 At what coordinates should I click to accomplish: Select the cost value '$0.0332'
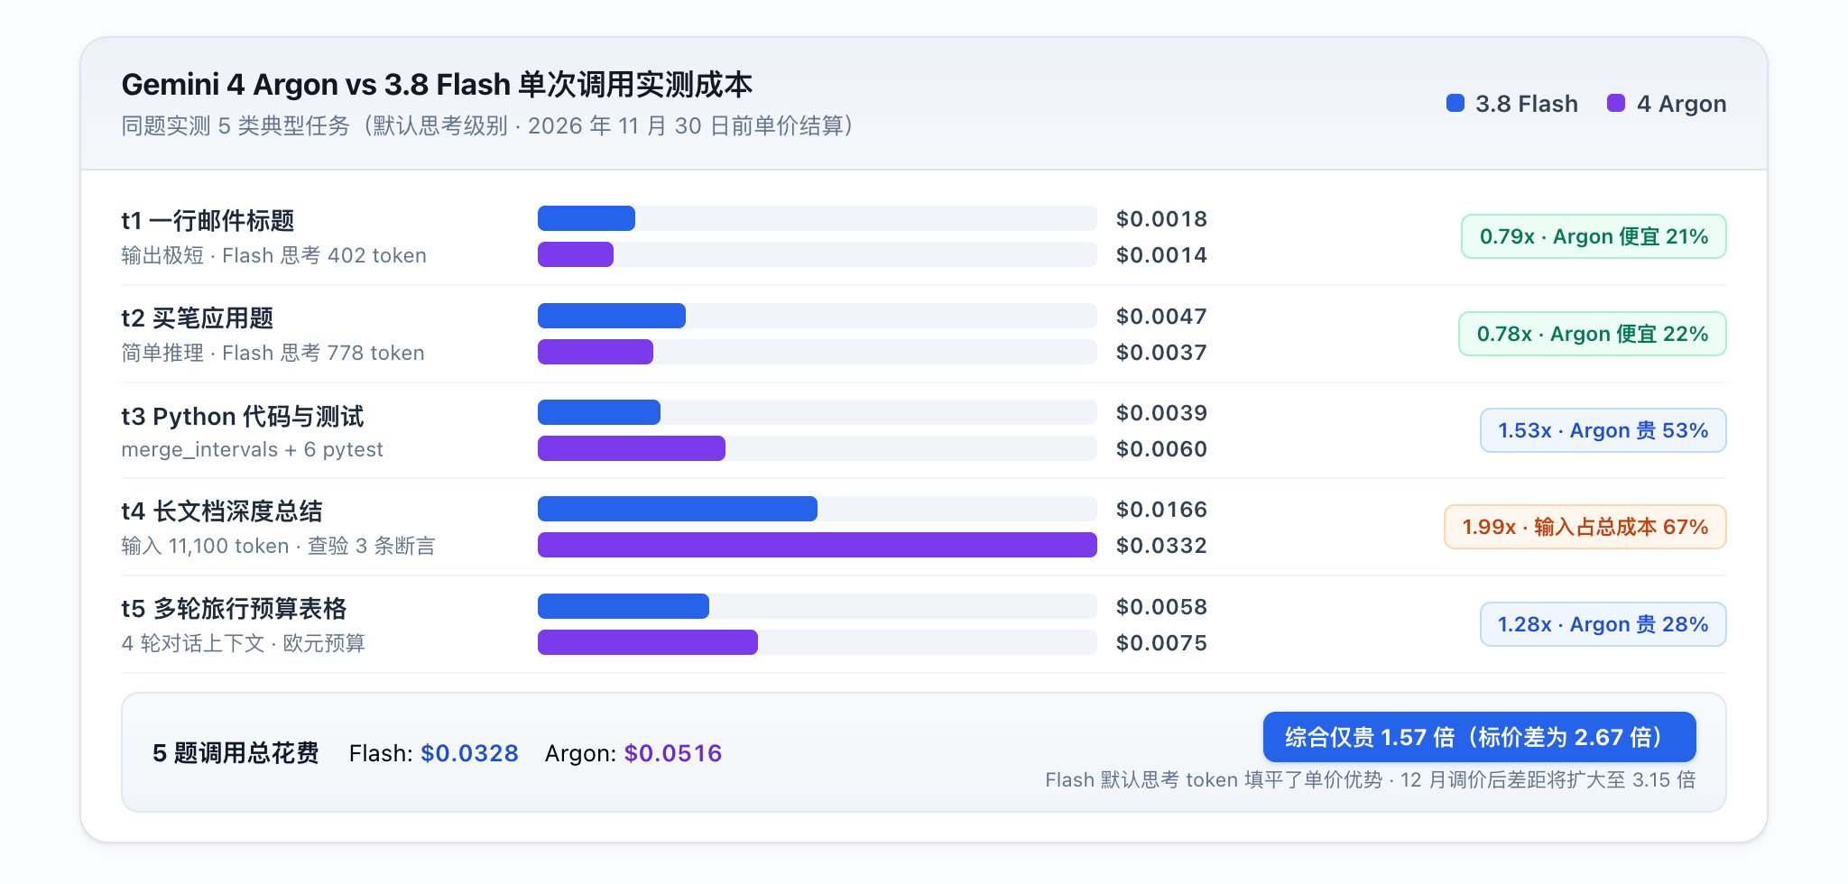(1161, 545)
